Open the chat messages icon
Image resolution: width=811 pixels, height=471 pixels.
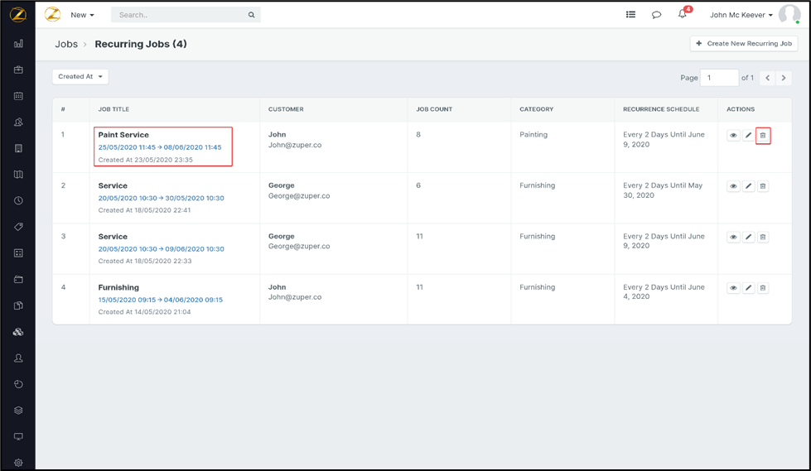pyautogui.click(x=656, y=15)
